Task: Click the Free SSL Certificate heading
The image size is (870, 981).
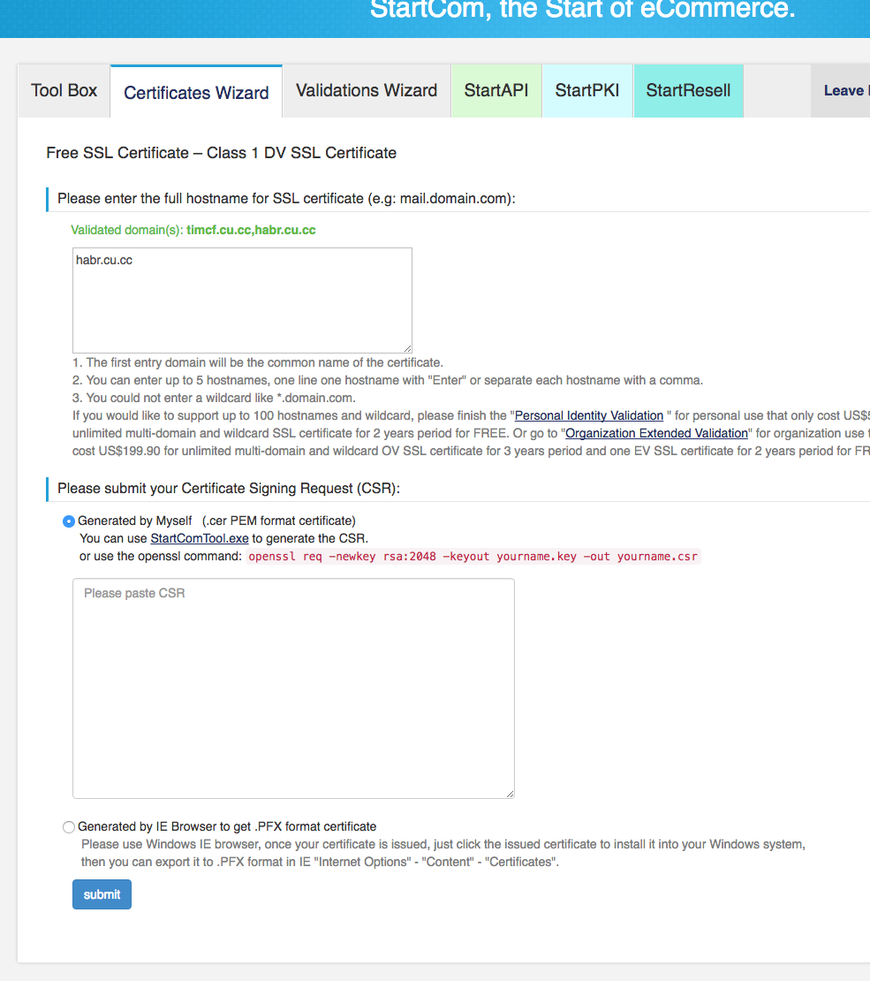Action: tap(222, 153)
